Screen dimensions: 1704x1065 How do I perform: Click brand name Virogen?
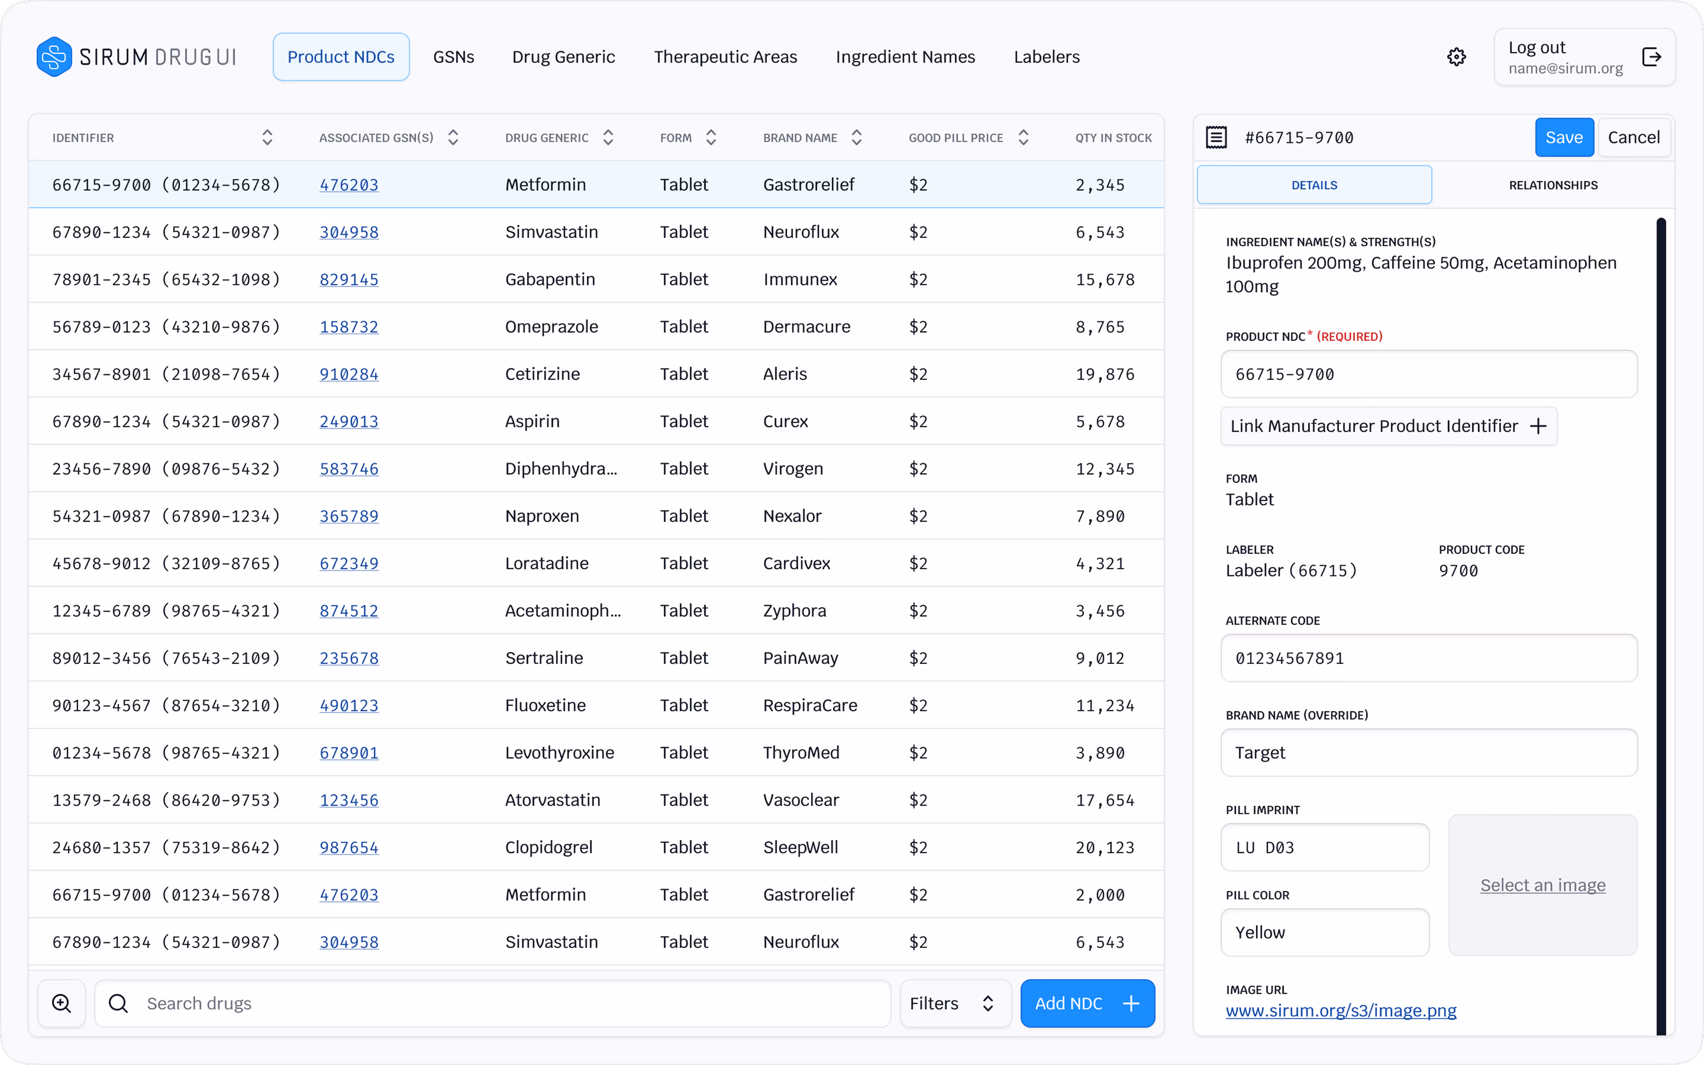(793, 469)
